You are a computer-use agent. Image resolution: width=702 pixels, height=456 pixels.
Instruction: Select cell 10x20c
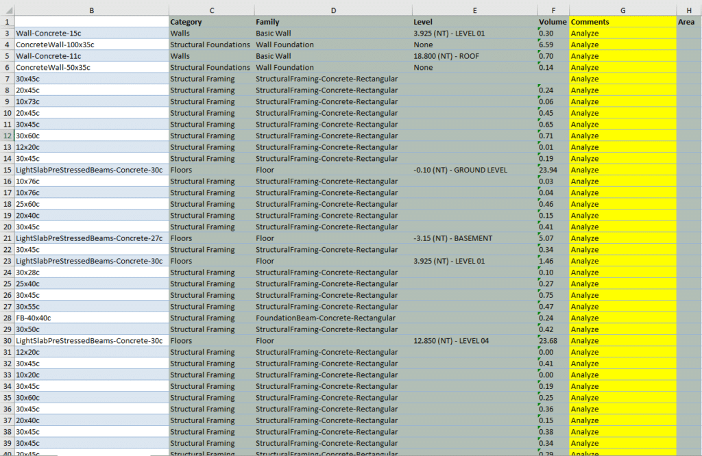92,375
